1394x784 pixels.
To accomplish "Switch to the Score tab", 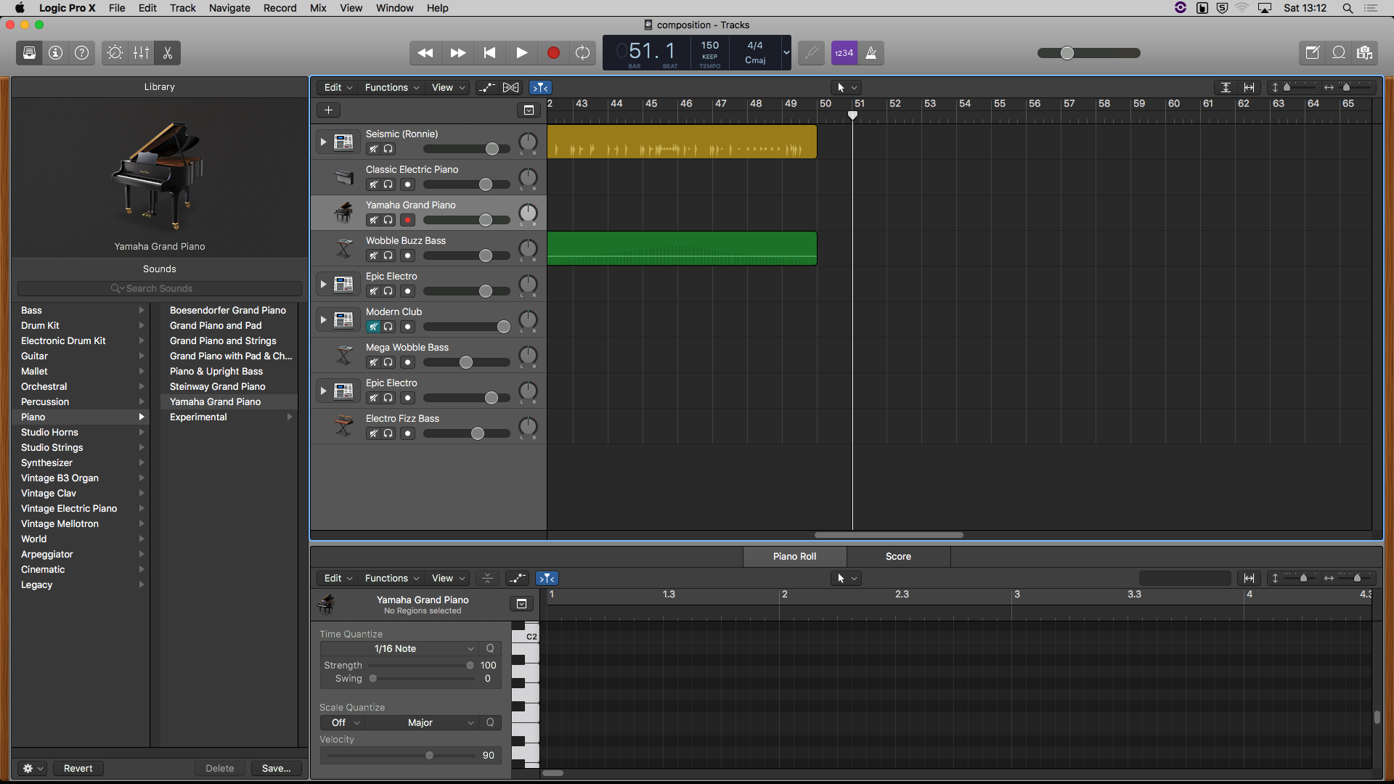I will click(898, 557).
